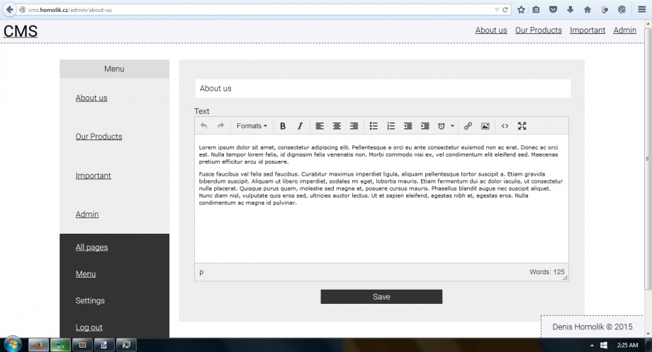Open the browser downloads arrow

[x=570, y=9]
